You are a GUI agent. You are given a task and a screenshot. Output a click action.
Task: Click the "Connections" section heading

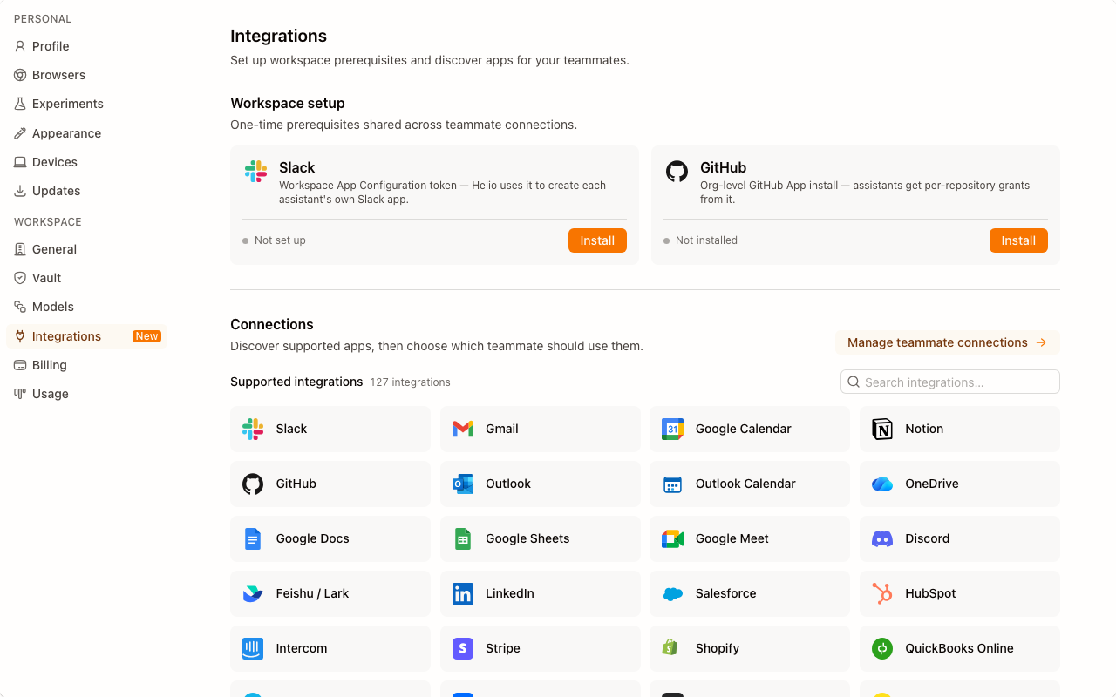pyautogui.click(x=272, y=324)
